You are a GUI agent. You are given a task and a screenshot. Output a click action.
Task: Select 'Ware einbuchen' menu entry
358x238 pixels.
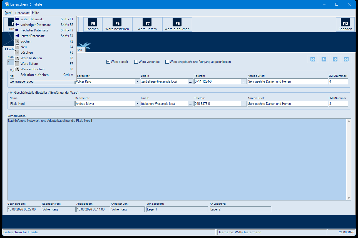[x=45, y=69]
